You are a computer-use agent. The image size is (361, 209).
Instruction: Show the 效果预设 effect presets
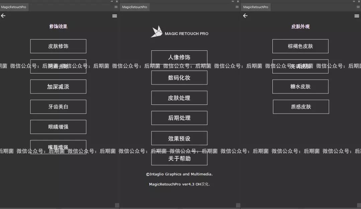coord(179,138)
